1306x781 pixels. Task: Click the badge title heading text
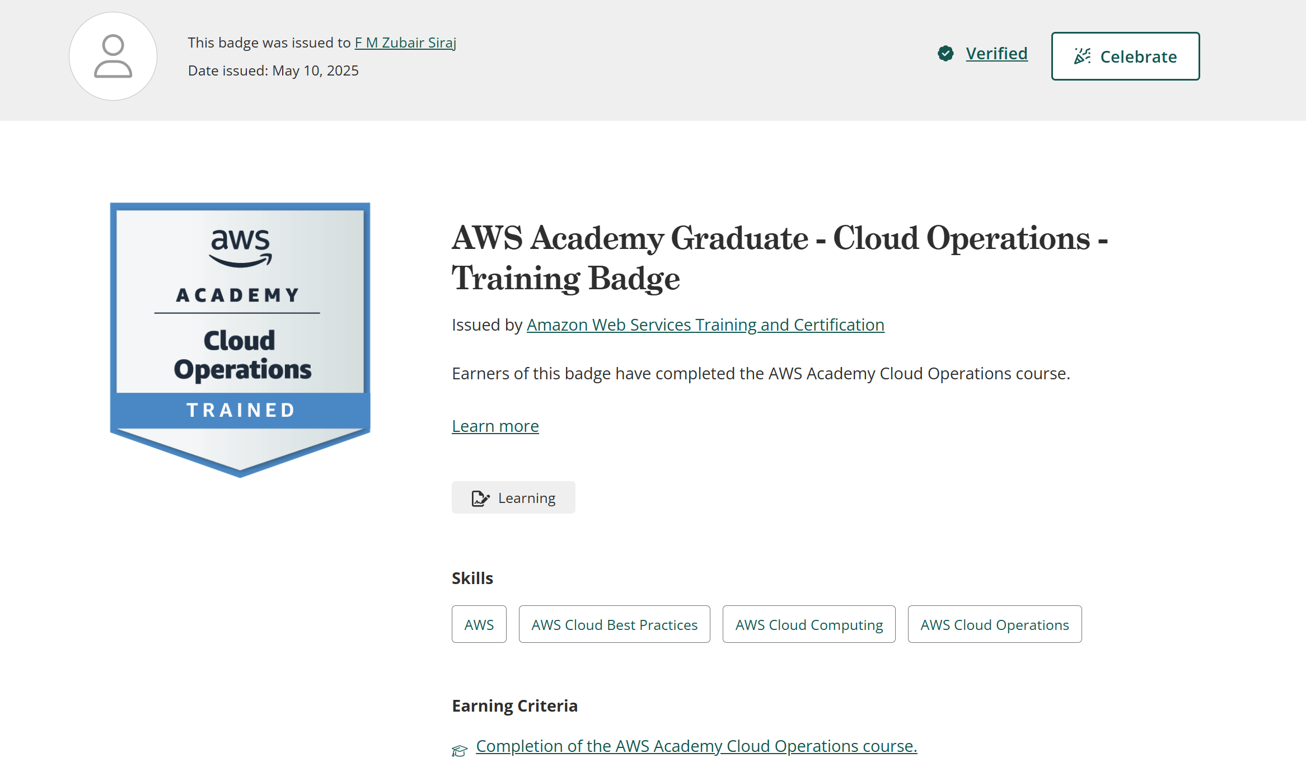pos(779,258)
